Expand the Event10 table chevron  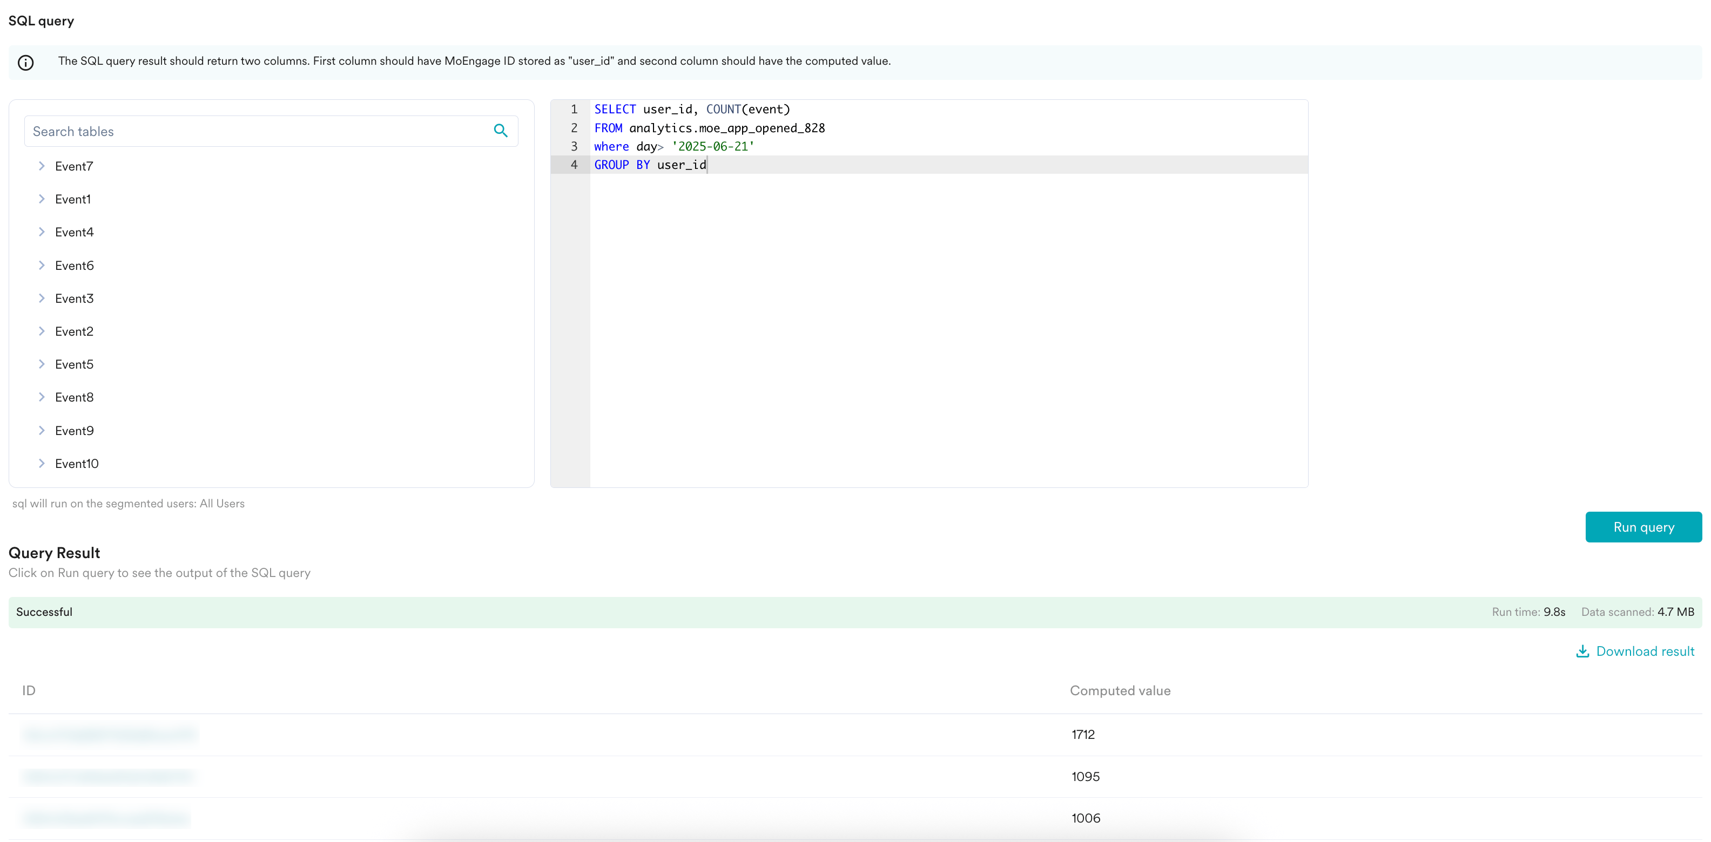tap(41, 464)
